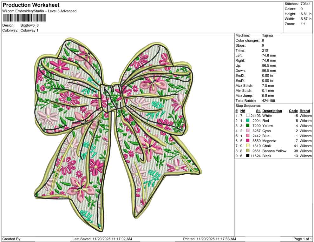Image resolution: width=314 pixels, height=242 pixels.
Task: Select the Yellow thread swatch
Action: pyautogui.click(x=248, y=126)
